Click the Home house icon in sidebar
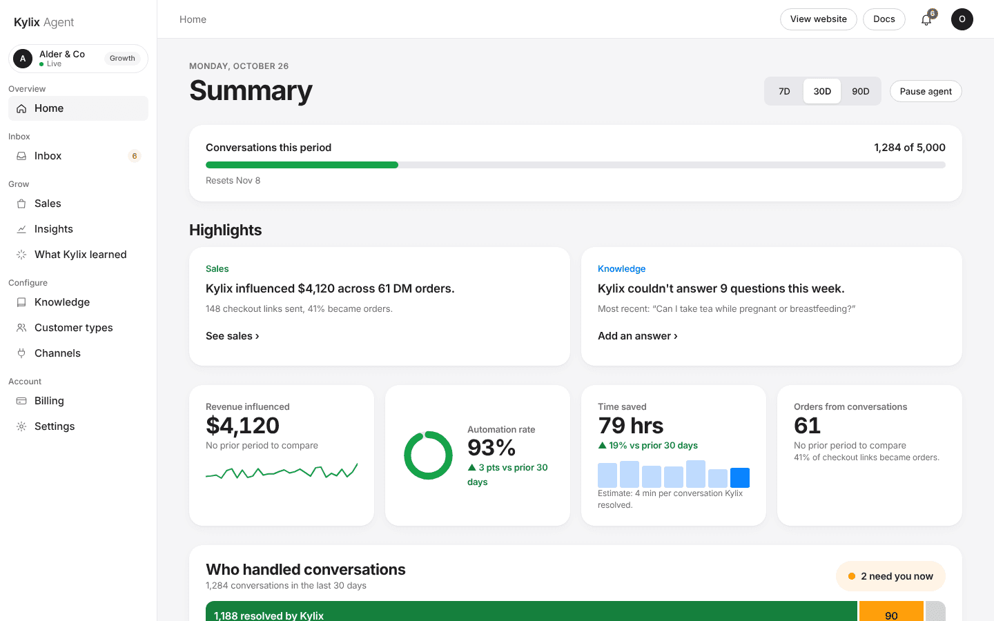 pyautogui.click(x=21, y=108)
